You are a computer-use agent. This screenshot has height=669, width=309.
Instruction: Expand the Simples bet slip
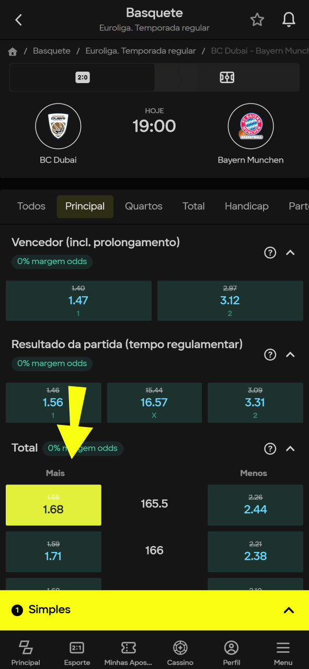click(288, 610)
